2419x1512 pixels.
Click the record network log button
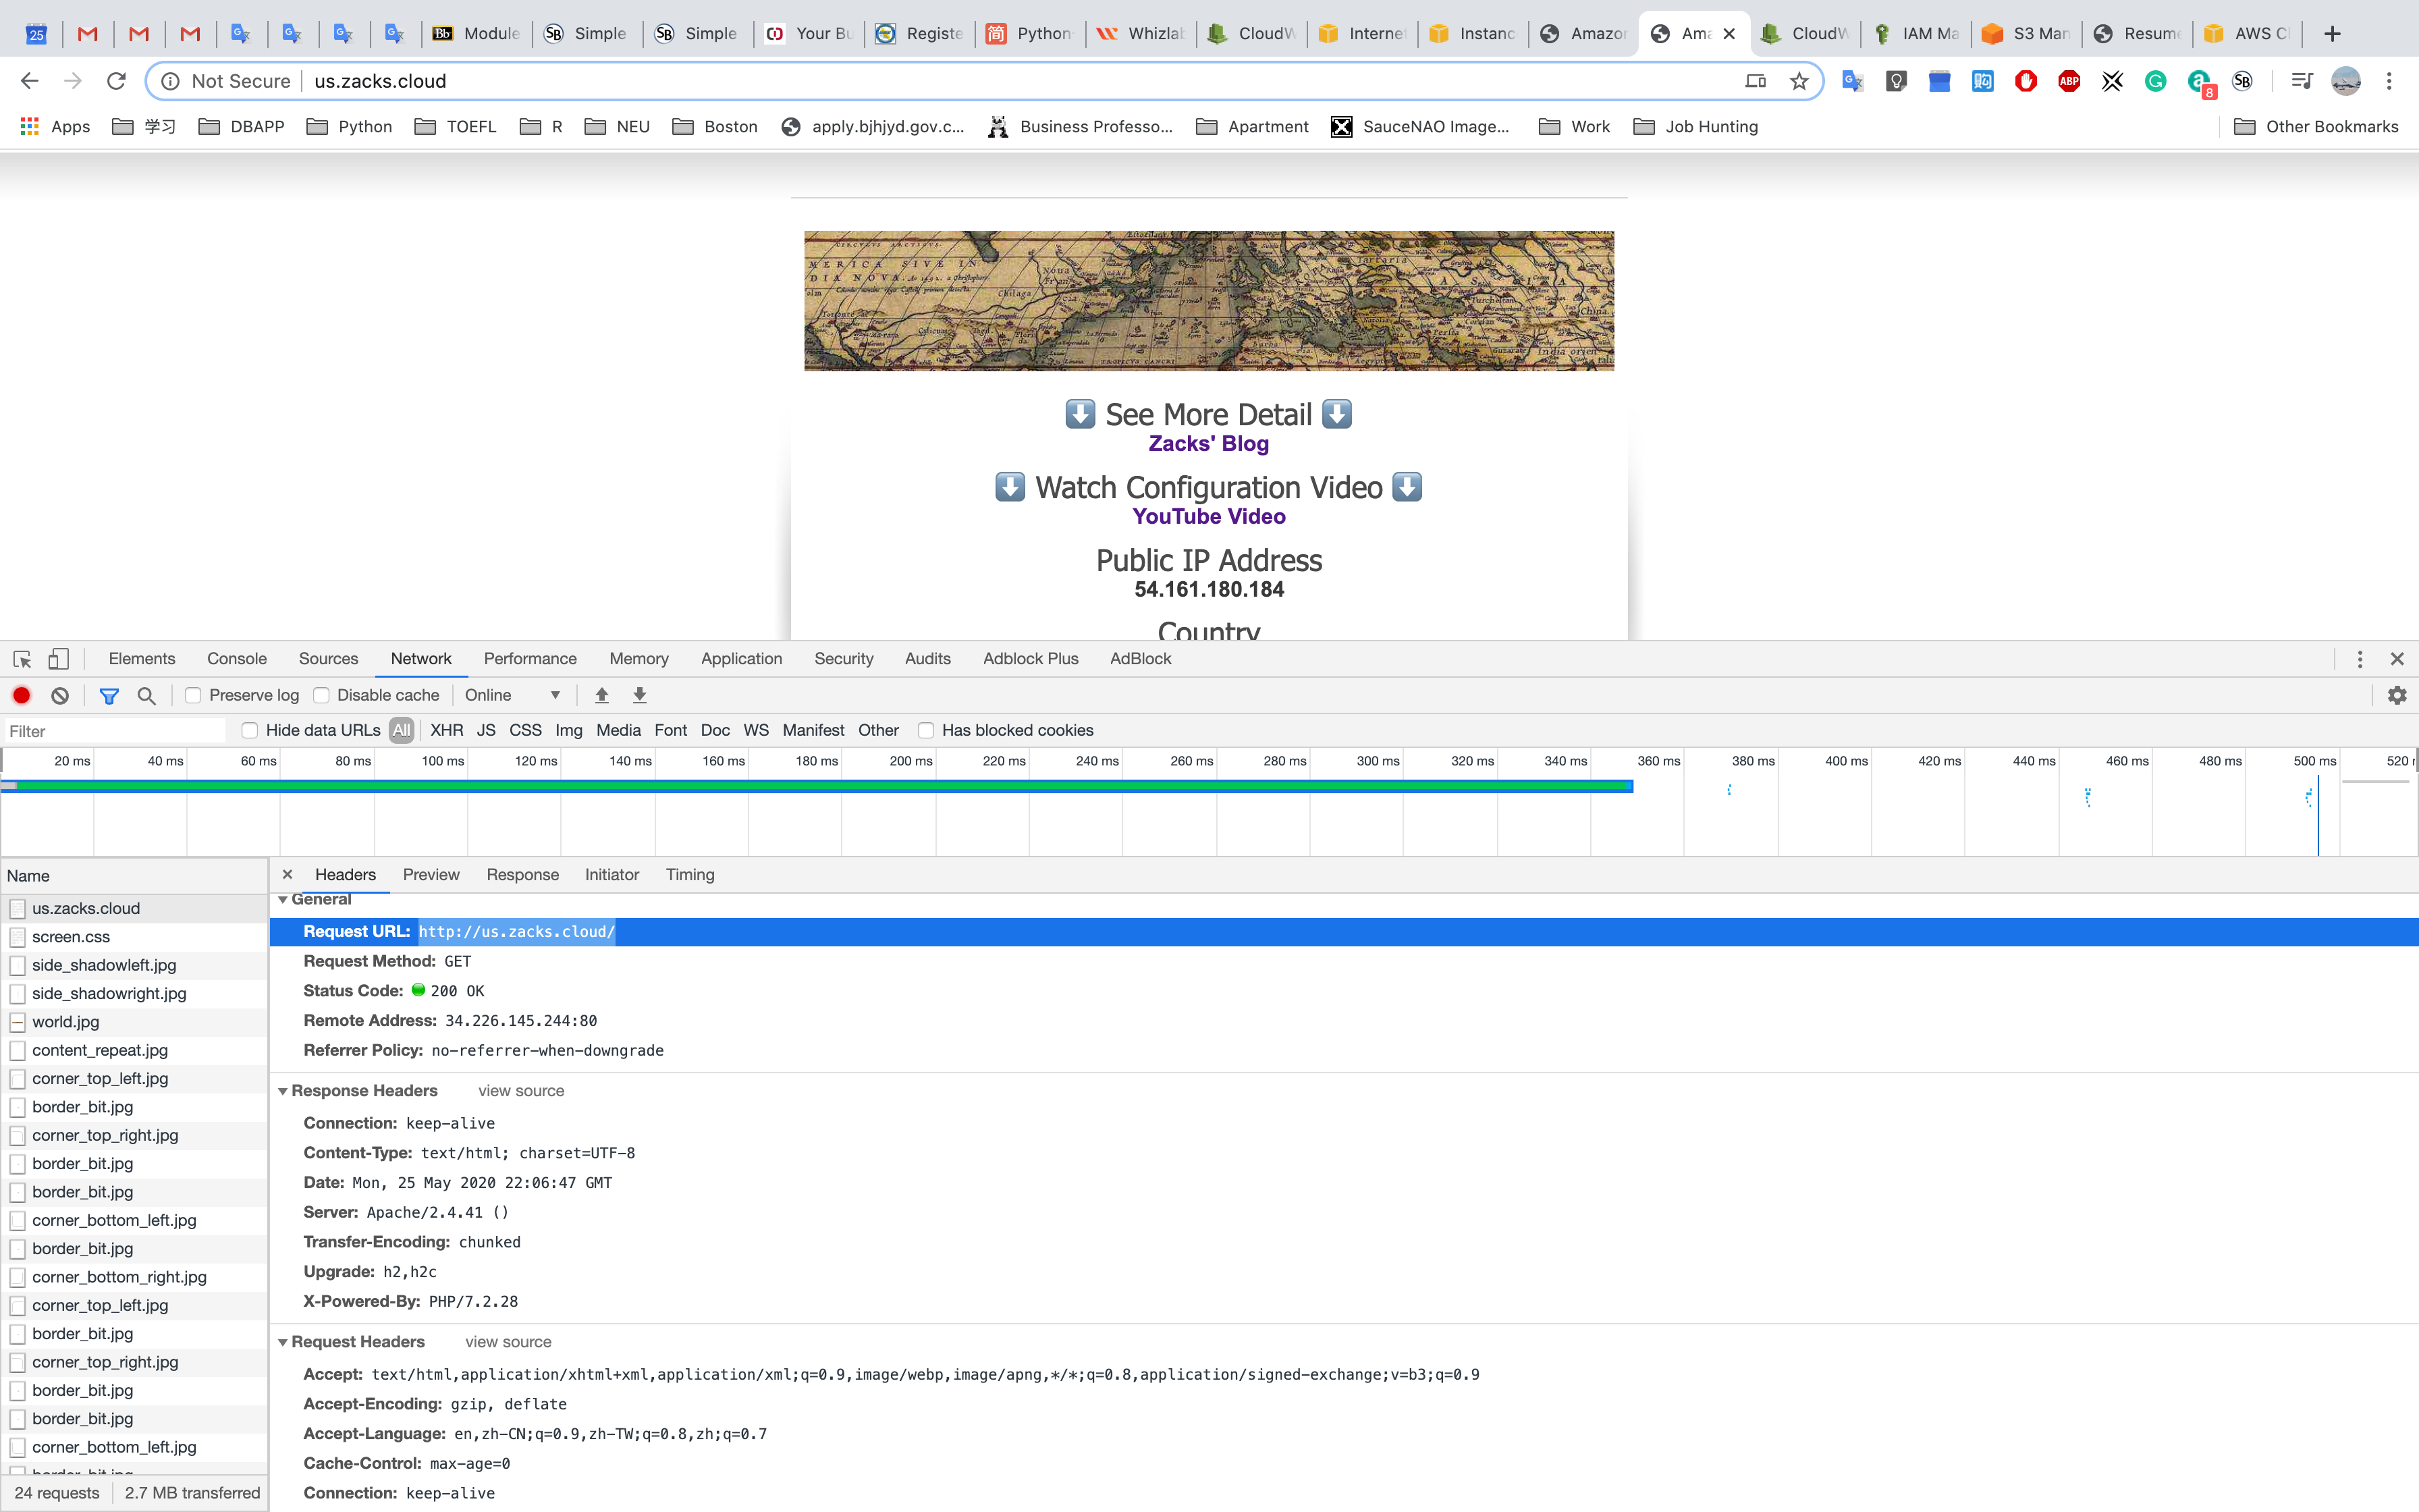pyautogui.click(x=22, y=695)
